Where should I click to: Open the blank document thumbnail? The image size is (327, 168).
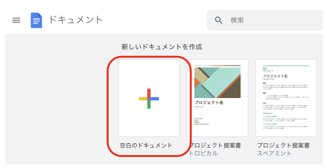point(149,98)
